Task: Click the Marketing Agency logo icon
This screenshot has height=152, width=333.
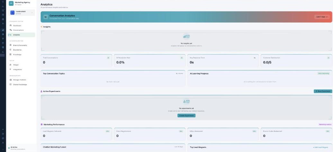Action: [x=11, y=4]
